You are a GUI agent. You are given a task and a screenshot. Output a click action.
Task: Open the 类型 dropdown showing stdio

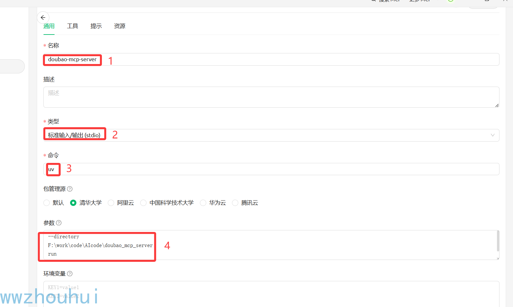(x=271, y=135)
